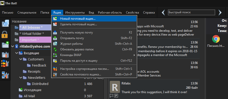228x99 pixels.
Task: Collapse the Входящие folder
Action: click(x=16, y=53)
